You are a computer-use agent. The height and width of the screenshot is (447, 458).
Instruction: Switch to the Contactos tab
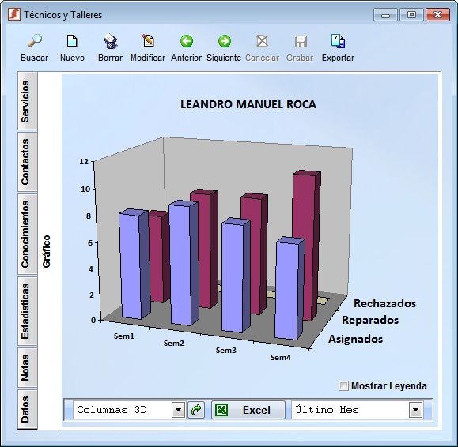click(28, 162)
